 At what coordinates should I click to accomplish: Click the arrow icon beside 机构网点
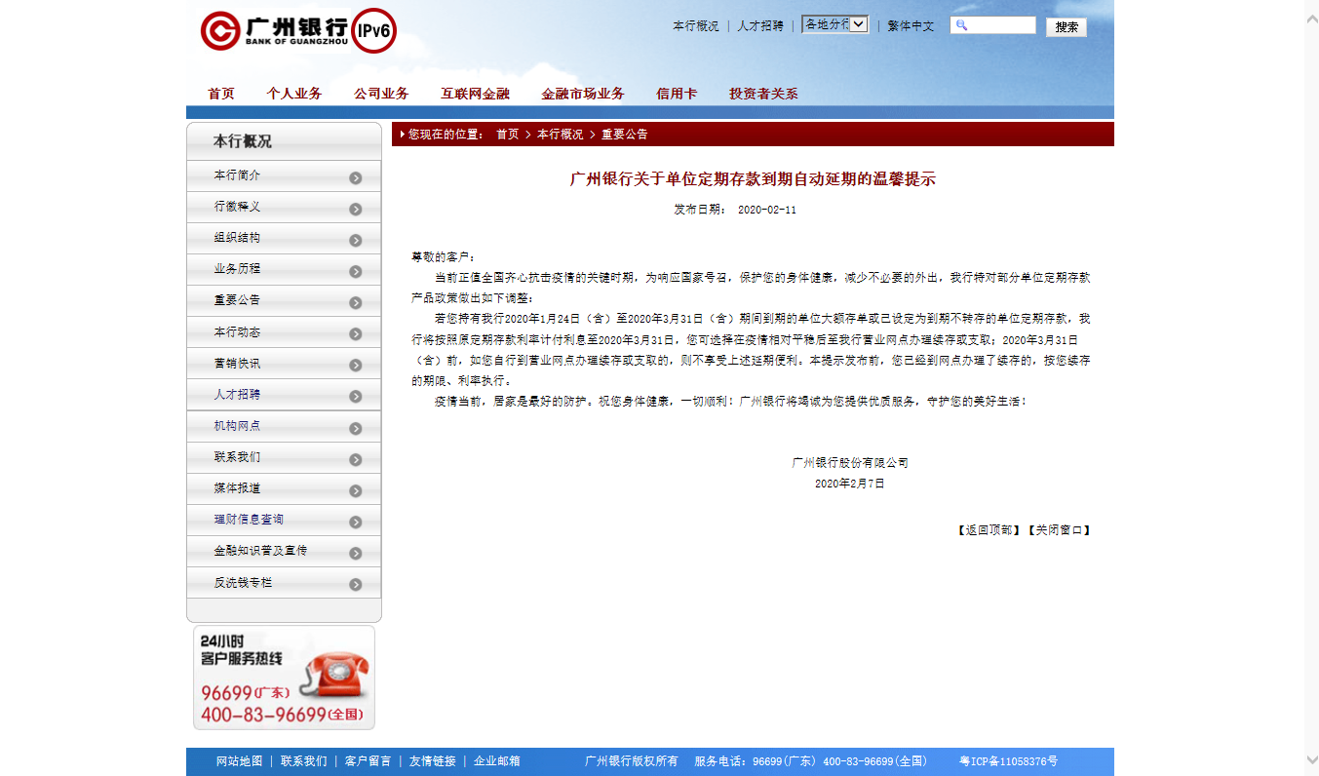coord(356,428)
